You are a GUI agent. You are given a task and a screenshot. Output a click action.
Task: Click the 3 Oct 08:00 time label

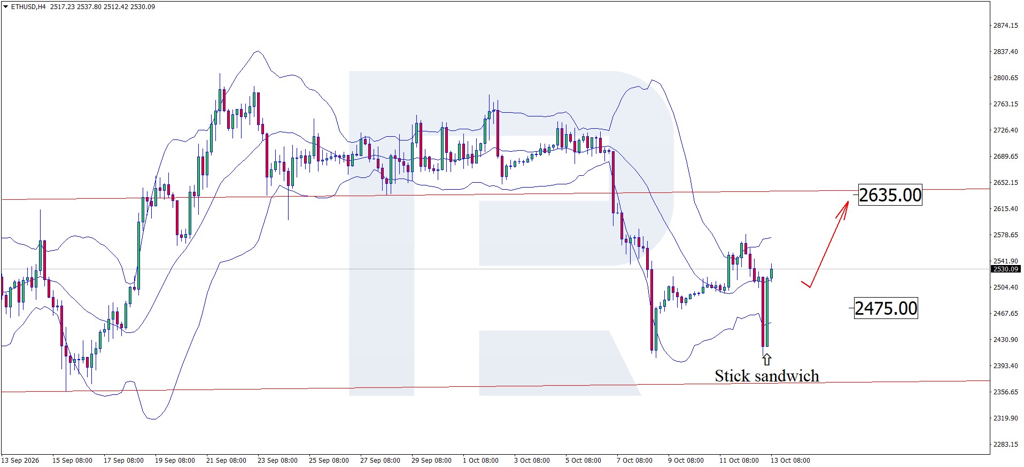click(532, 461)
